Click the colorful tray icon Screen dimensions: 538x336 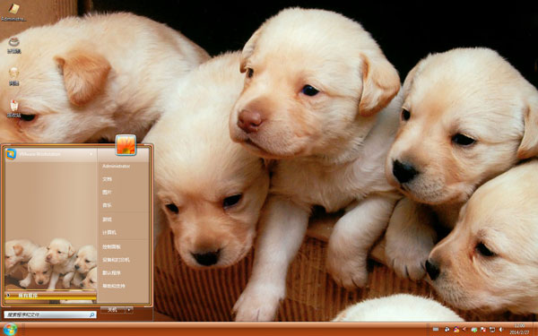coord(456,330)
